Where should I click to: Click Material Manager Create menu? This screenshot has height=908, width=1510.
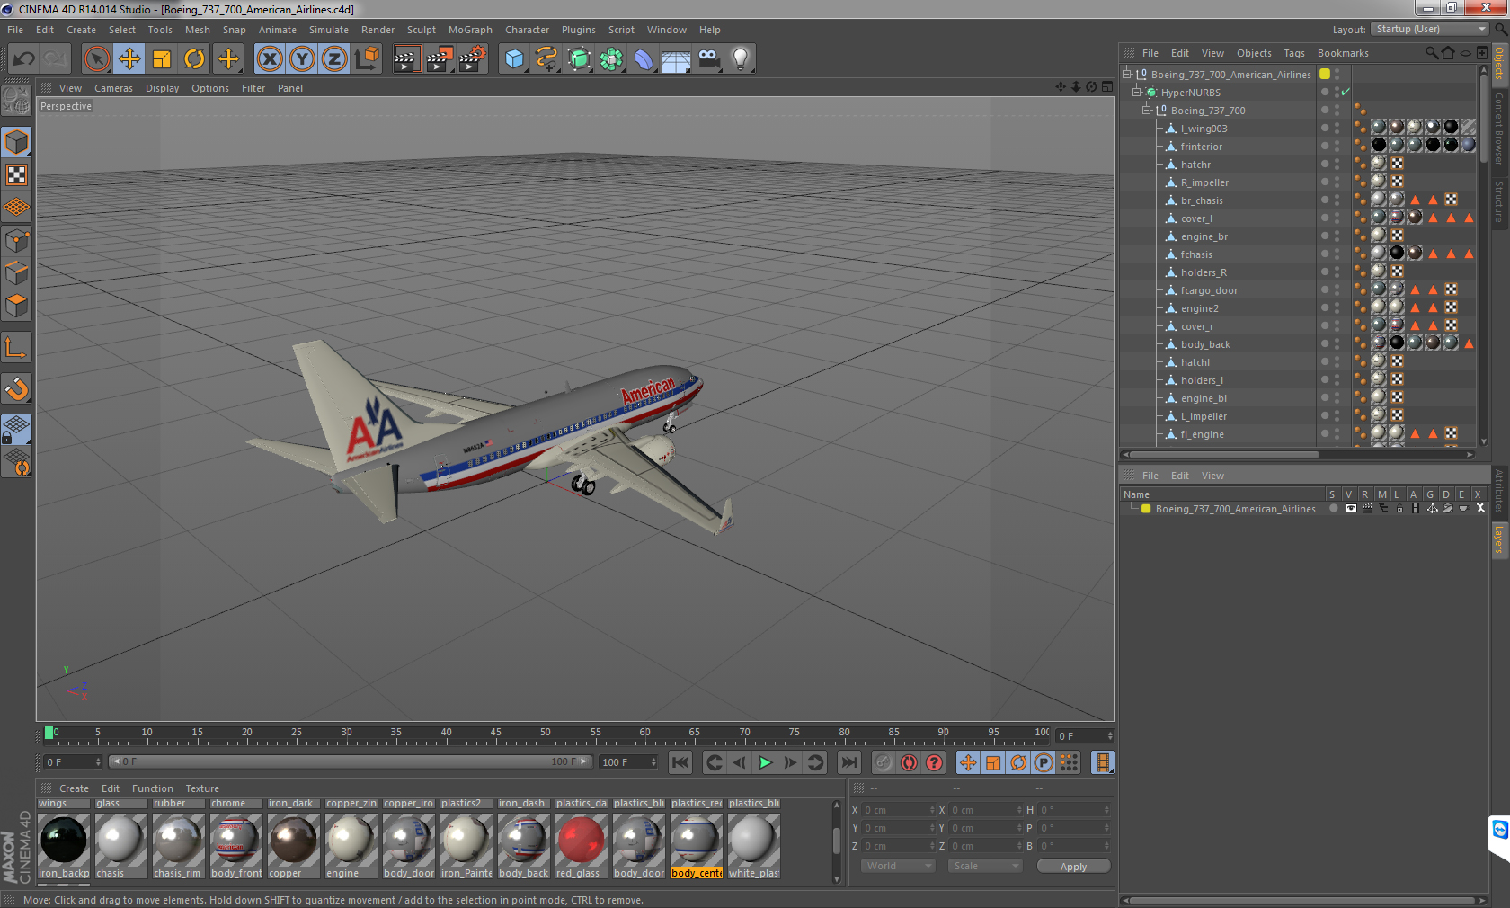pos(74,788)
